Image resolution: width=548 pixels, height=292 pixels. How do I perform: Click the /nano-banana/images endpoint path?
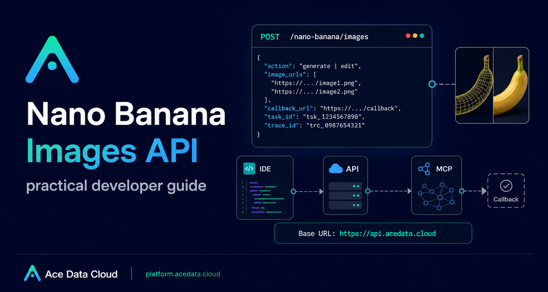pyautogui.click(x=329, y=37)
